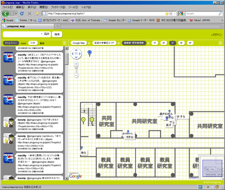Toggle the left panel grid expand icon
This screenshot has height=190, width=225.
[64, 43]
